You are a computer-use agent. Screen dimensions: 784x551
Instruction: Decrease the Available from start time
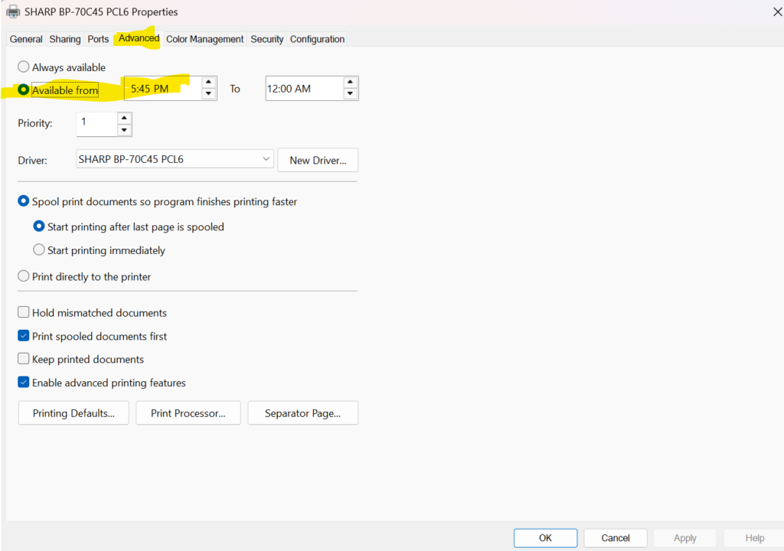pyautogui.click(x=208, y=94)
